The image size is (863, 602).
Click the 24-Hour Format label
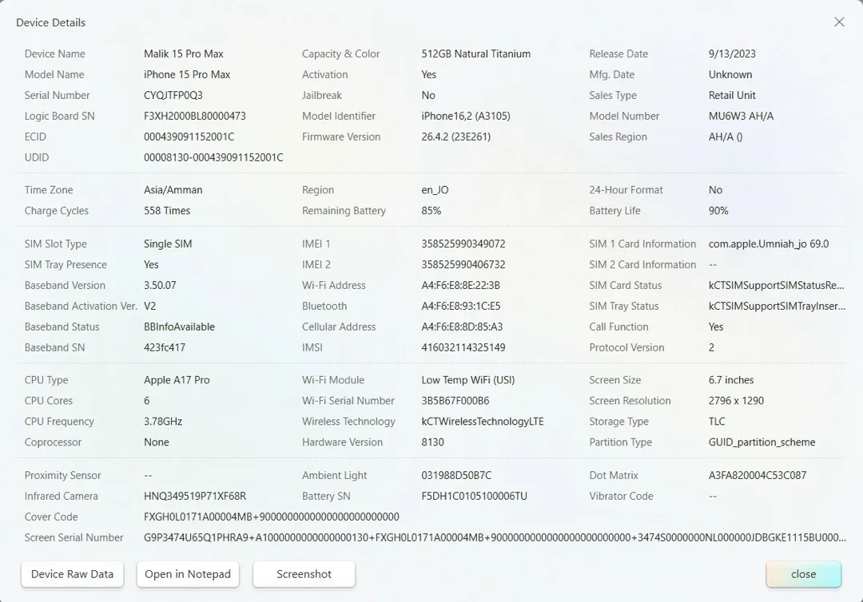pyautogui.click(x=626, y=190)
